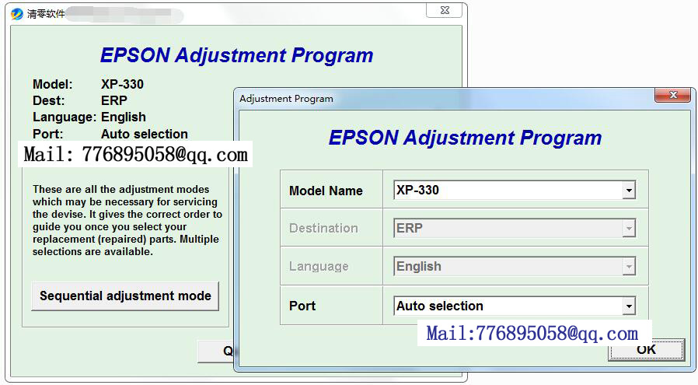Open the disabled Destination dropdown arrow
Viewport: 698px width, 385px height.
click(629, 228)
